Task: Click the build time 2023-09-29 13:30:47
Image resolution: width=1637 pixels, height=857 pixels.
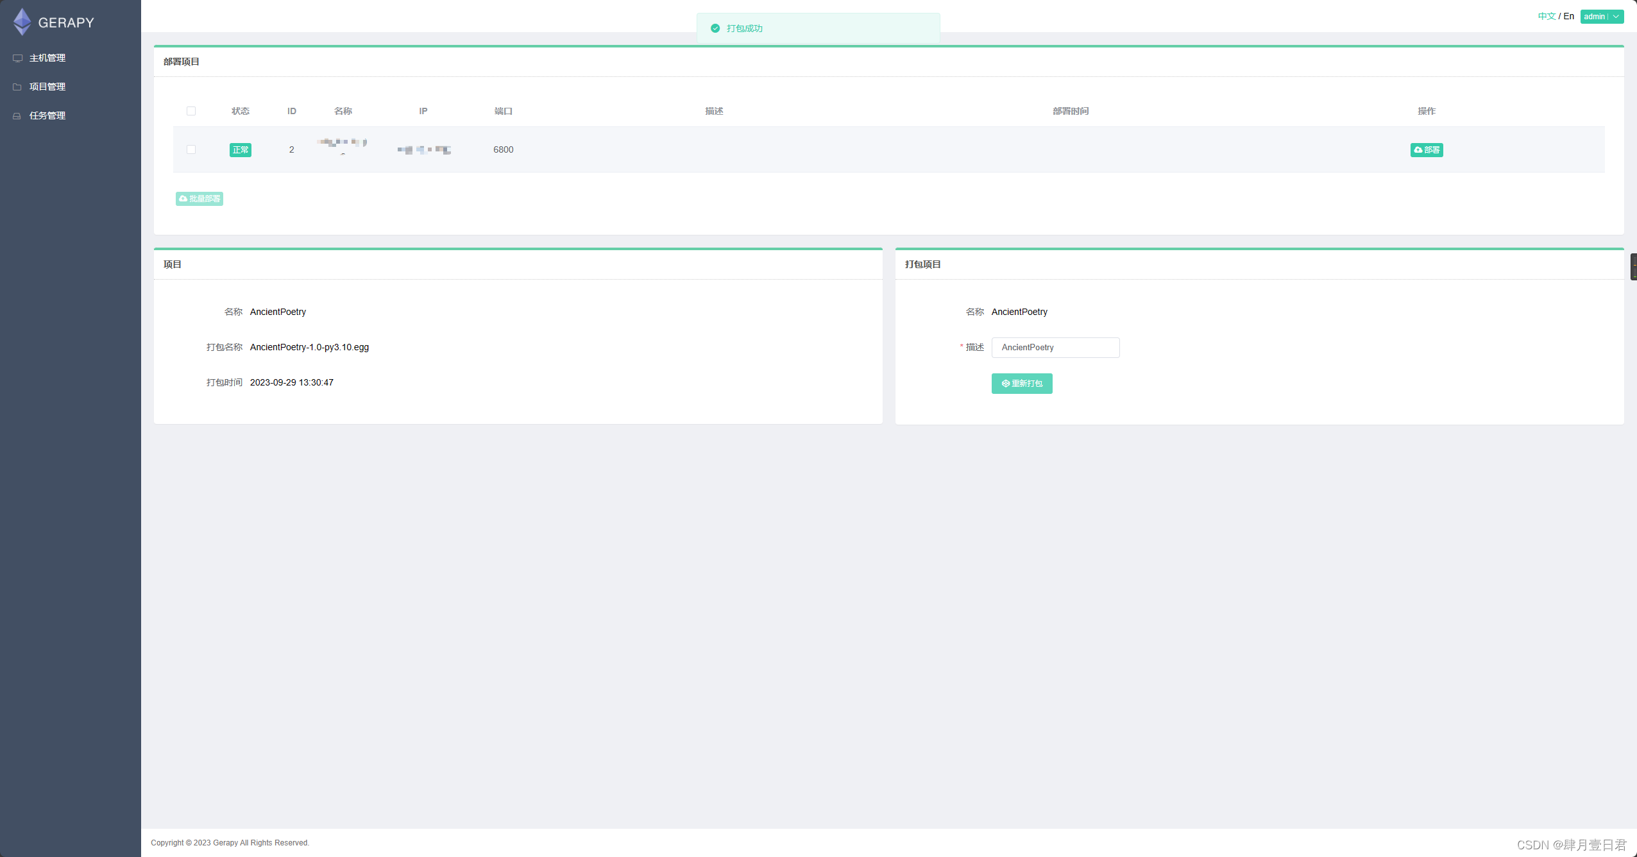Action: point(292,382)
